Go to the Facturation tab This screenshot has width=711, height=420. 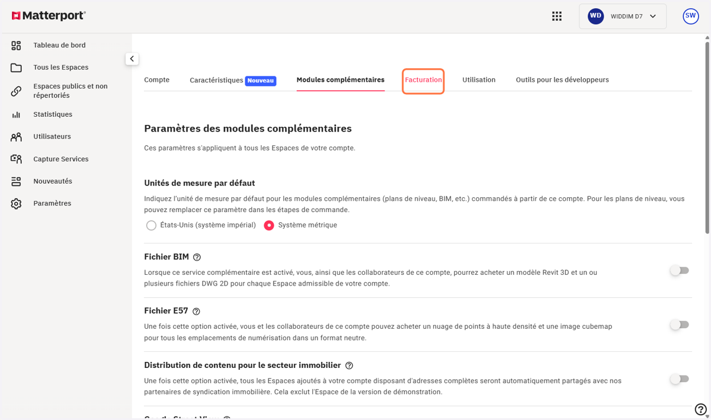(x=424, y=80)
